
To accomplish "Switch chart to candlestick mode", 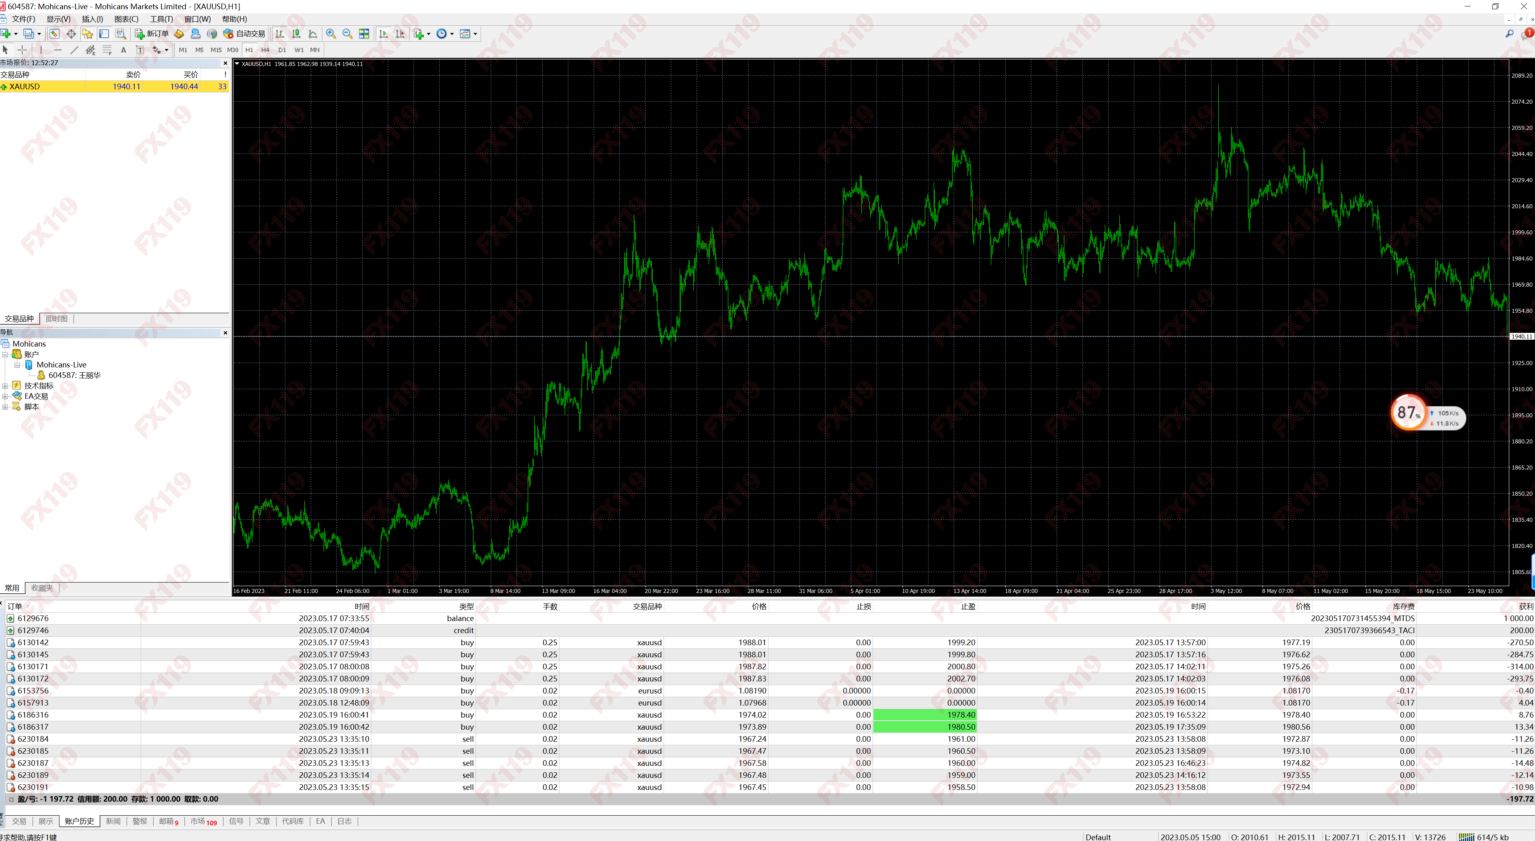I will (297, 34).
